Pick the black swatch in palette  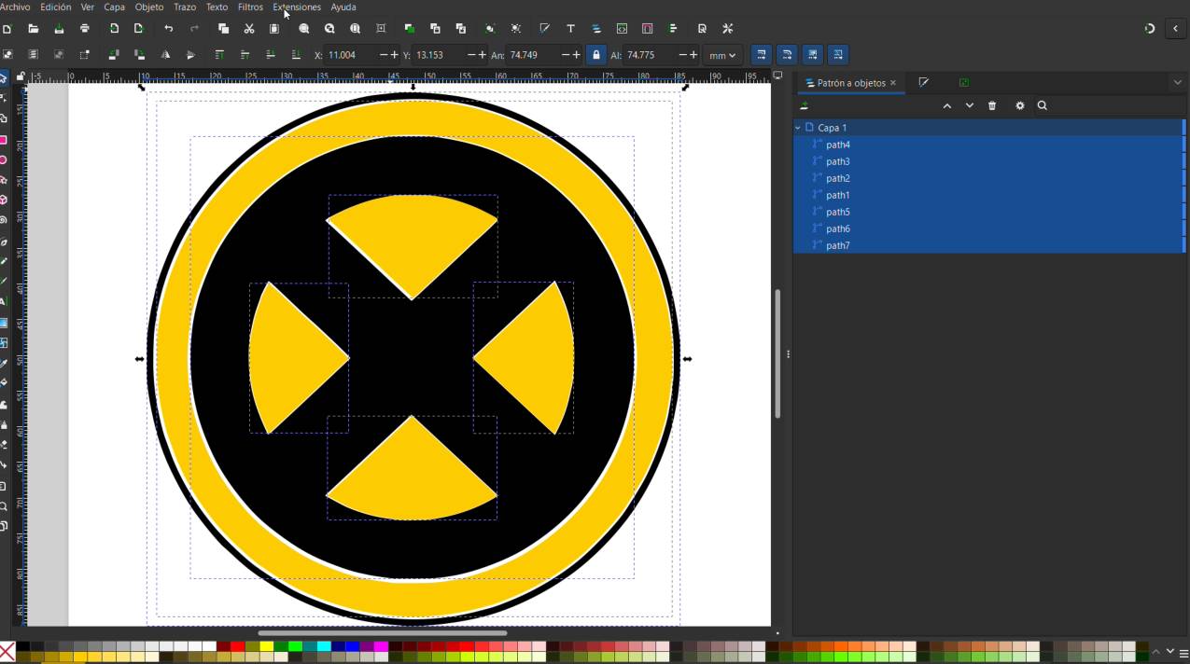click(x=22, y=646)
